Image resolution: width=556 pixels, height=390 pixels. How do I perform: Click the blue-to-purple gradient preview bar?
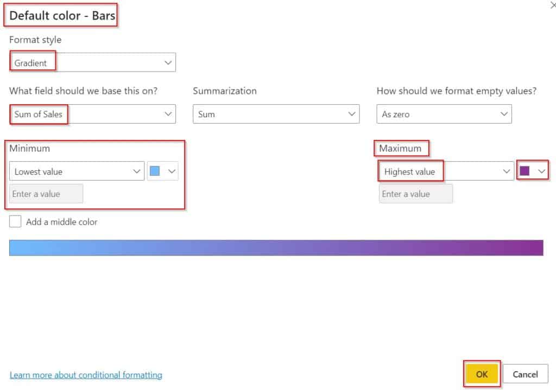(276, 247)
